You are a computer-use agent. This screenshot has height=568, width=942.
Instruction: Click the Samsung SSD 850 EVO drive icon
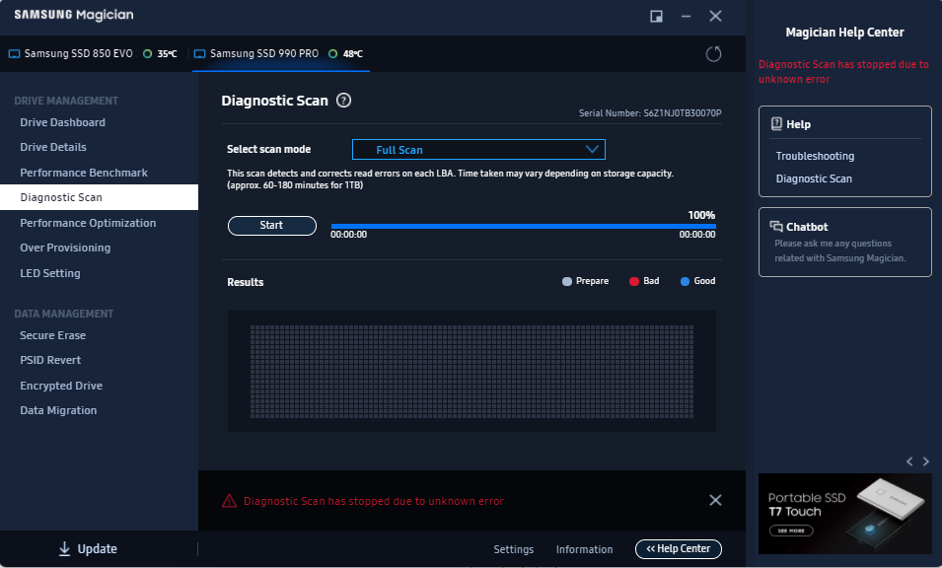(x=14, y=54)
